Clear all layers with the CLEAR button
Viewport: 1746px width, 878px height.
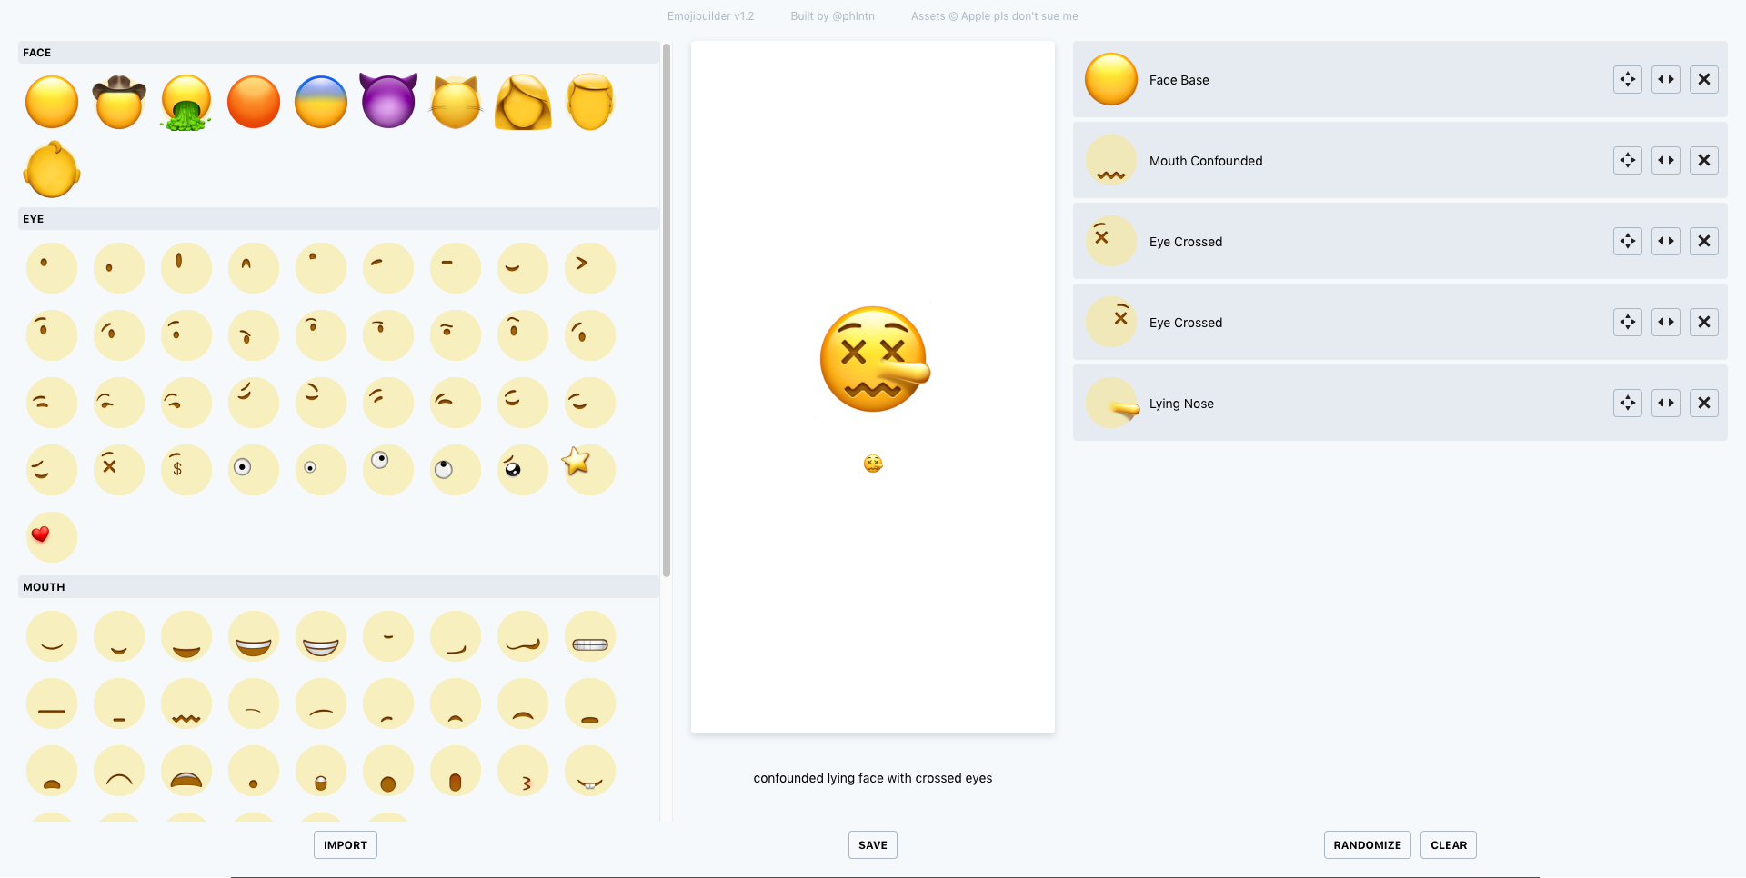click(1449, 845)
